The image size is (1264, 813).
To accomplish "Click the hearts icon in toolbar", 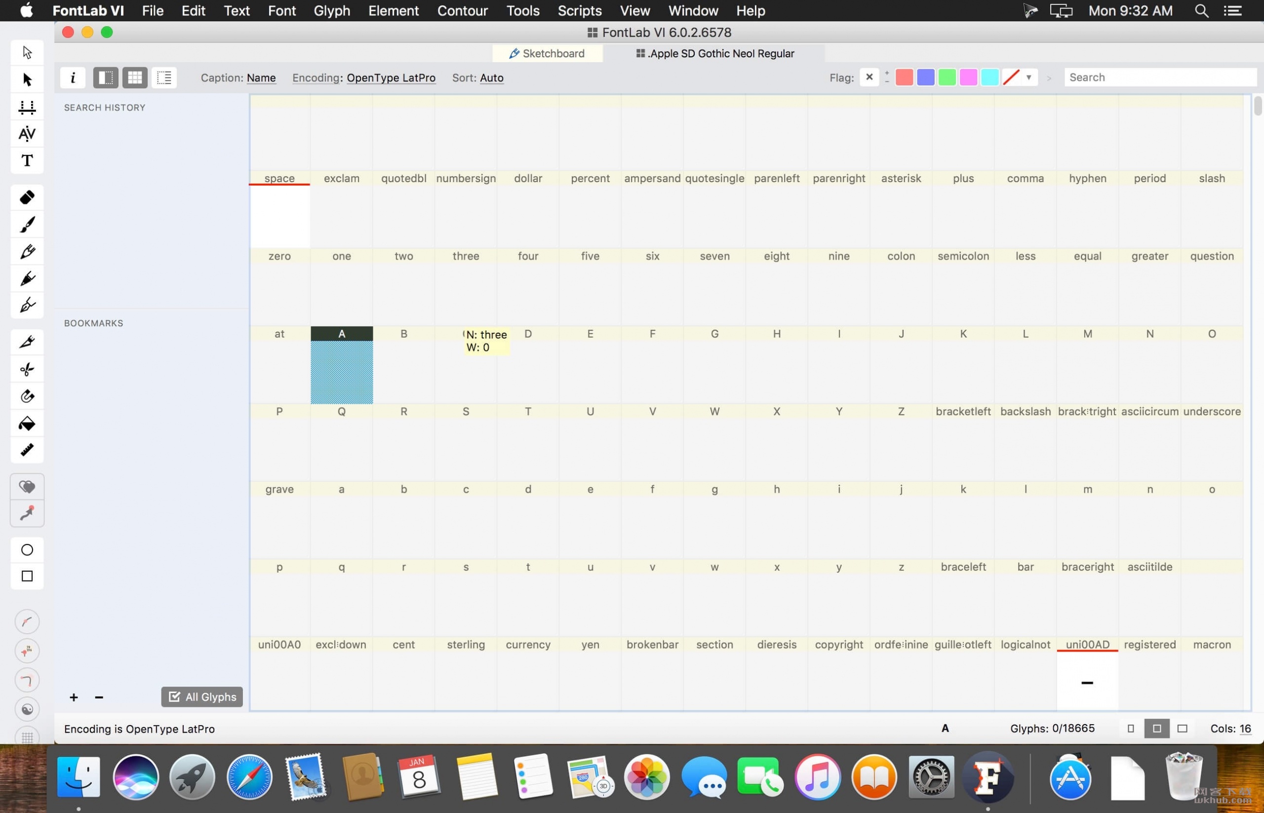I will pos(27,486).
